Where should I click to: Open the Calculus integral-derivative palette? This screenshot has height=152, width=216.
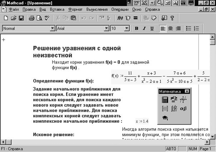[x=174, y=109]
